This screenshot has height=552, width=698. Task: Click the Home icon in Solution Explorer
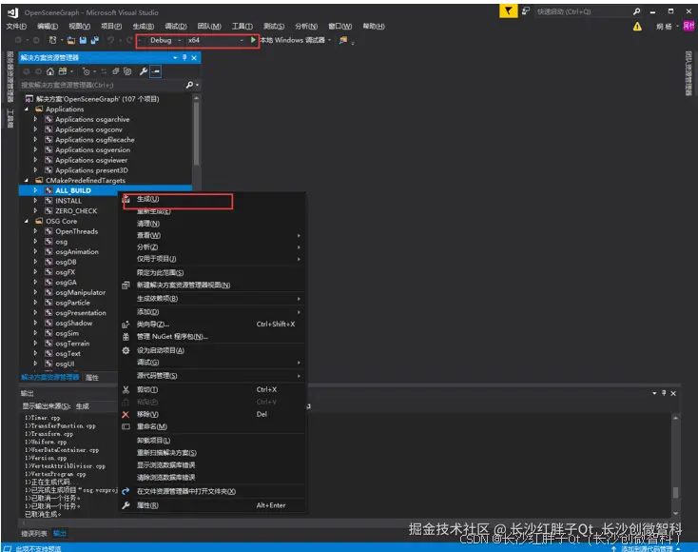[x=49, y=71]
